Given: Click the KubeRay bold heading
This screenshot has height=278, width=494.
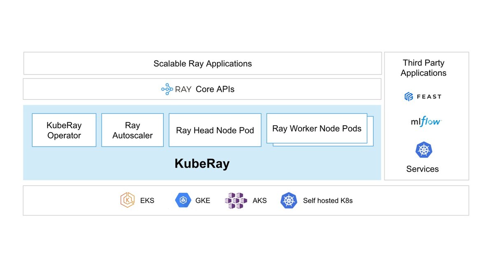Looking at the screenshot, I should pos(202,164).
